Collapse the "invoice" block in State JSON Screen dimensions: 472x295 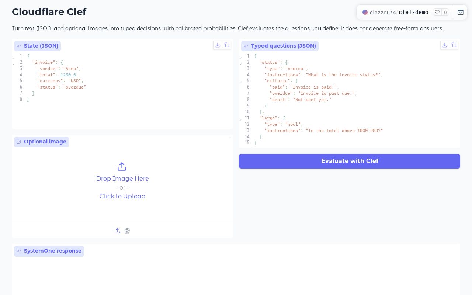click(14, 63)
